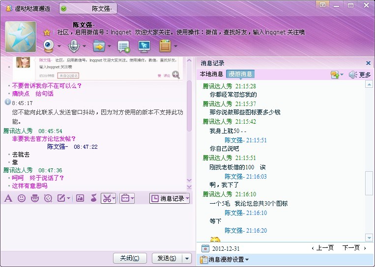
Task: Click contact name 陈文强- in header
Action: point(84,25)
